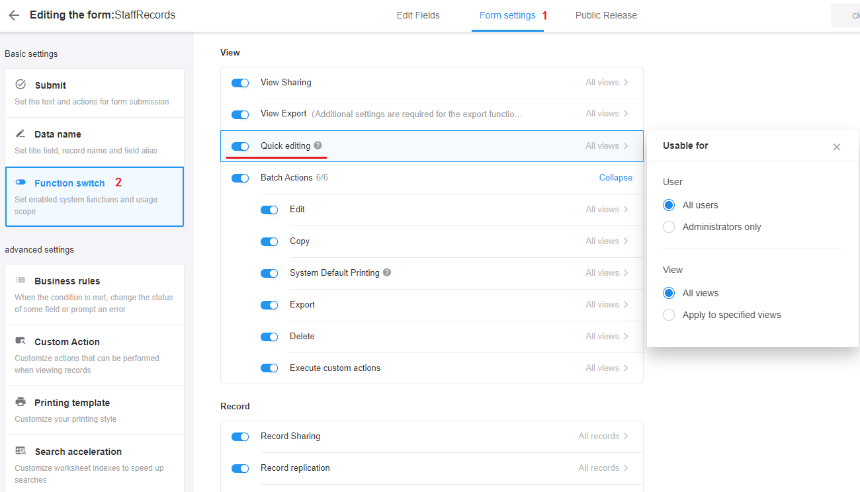Open the Public Release tab
The width and height of the screenshot is (860, 492).
point(605,15)
